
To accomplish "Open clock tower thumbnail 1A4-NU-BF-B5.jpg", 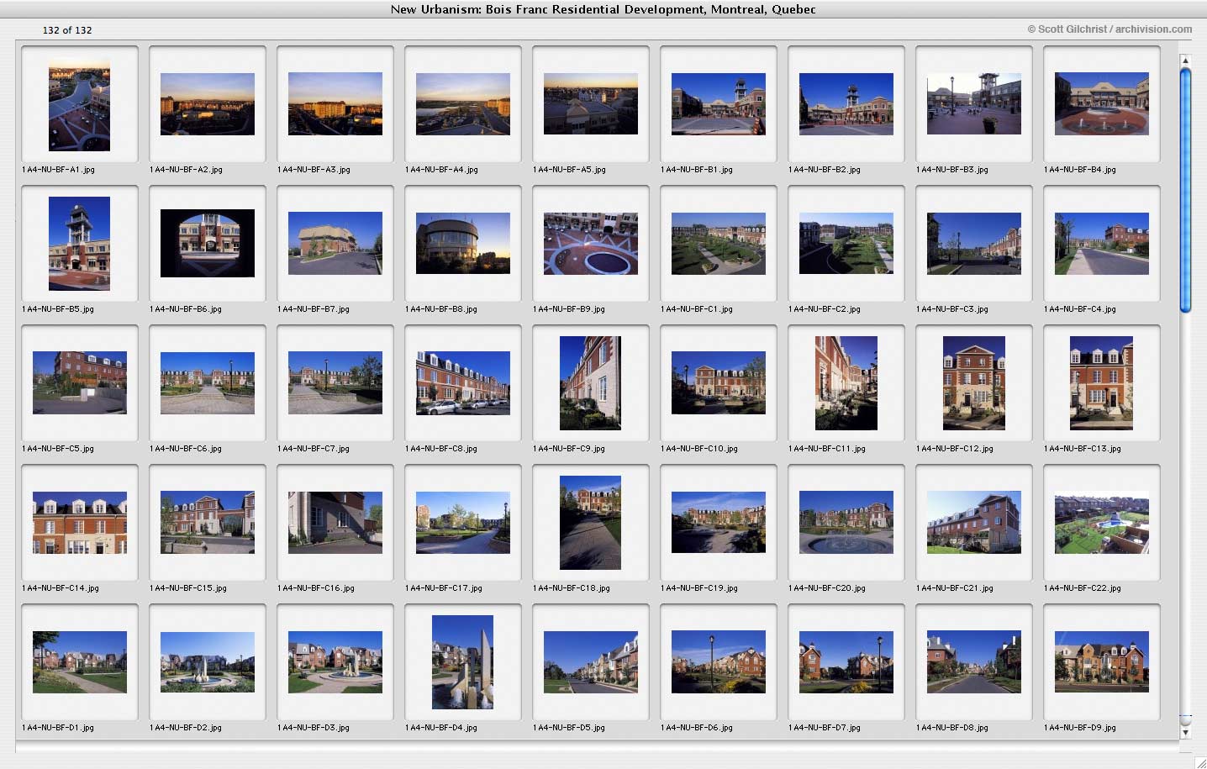I will 80,244.
